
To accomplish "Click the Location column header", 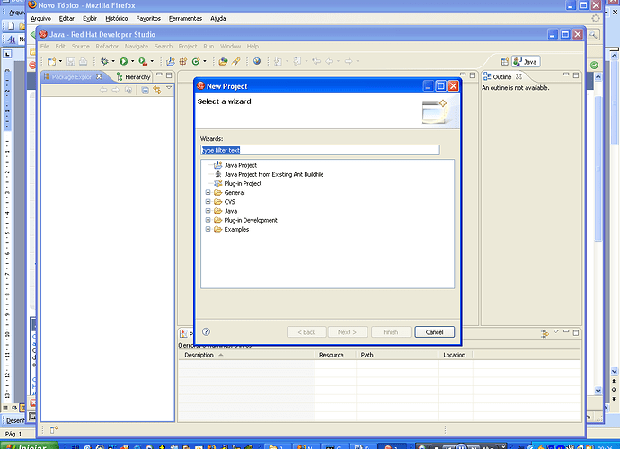I will pos(456,355).
